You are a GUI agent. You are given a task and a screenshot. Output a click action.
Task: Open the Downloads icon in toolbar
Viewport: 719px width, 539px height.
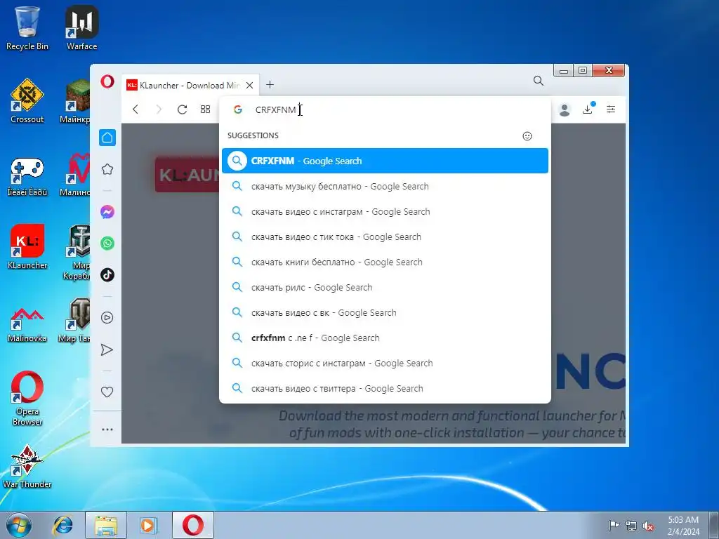point(588,109)
